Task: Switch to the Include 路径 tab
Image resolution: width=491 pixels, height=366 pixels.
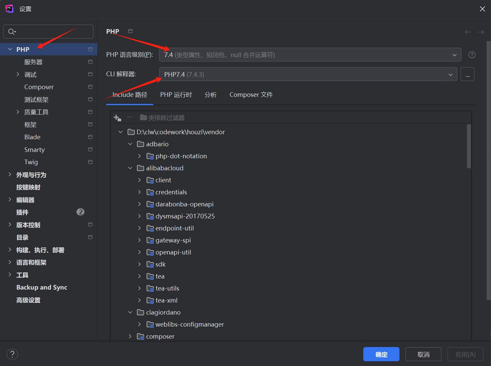Action: [130, 95]
